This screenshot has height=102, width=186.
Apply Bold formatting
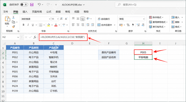pos(23,25)
